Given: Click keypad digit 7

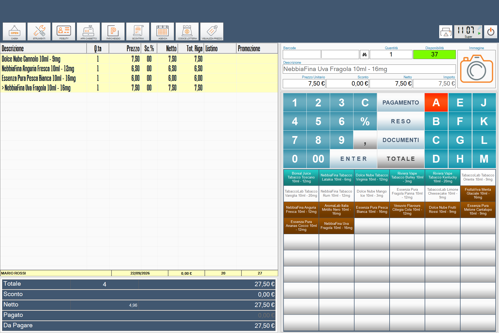Looking at the screenshot, I should coord(295,140).
